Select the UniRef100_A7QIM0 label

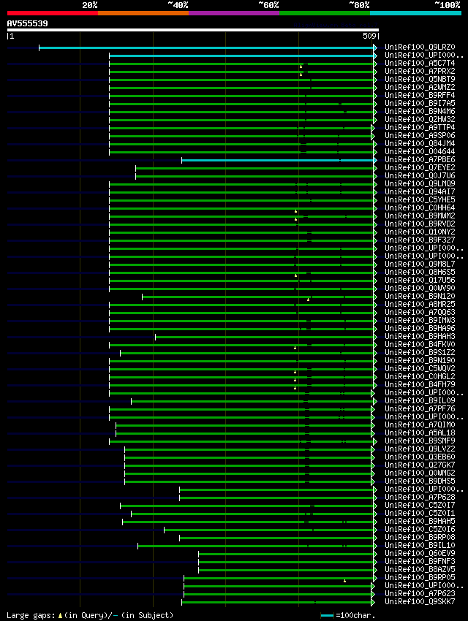pyautogui.click(x=420, y=425)
